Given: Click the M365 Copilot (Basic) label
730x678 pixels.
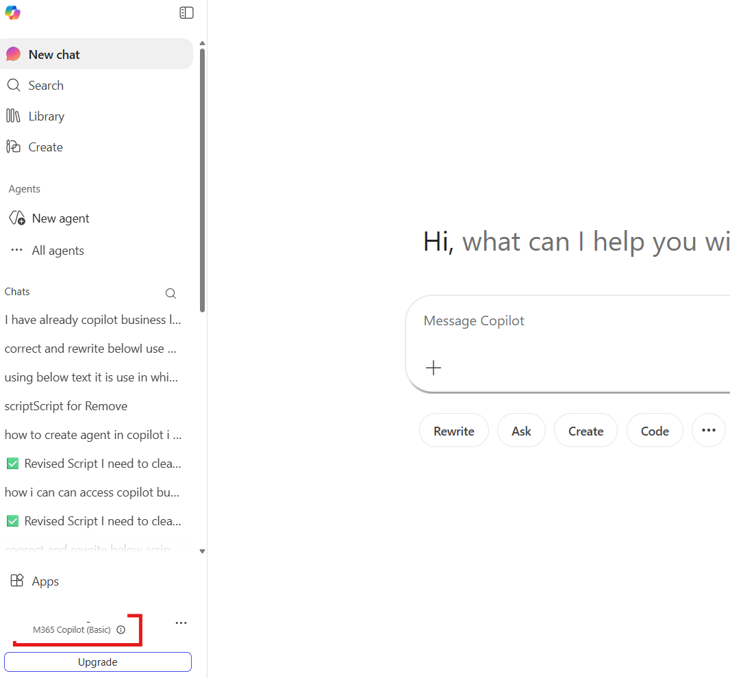Looking at the screenshot, I should pyautogui.click(x=72, y=629).
